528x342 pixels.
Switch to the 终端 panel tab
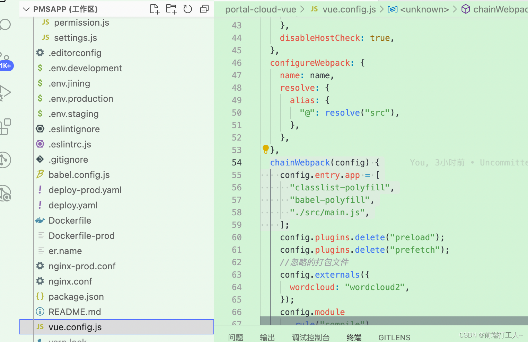pyautogui.click(x=353, y=337)
